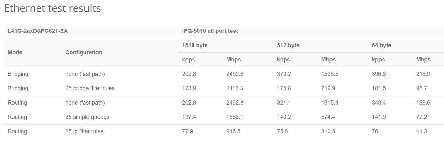
Task: Select the Mode column header
Action: pyautogui.click(x=33, y=52)
